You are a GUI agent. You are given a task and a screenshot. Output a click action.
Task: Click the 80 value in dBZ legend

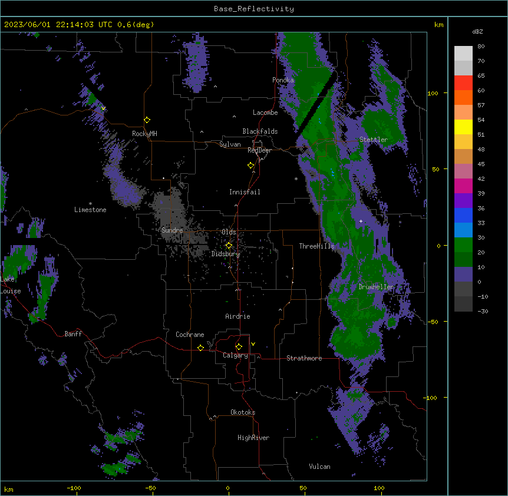pos(481,47)
